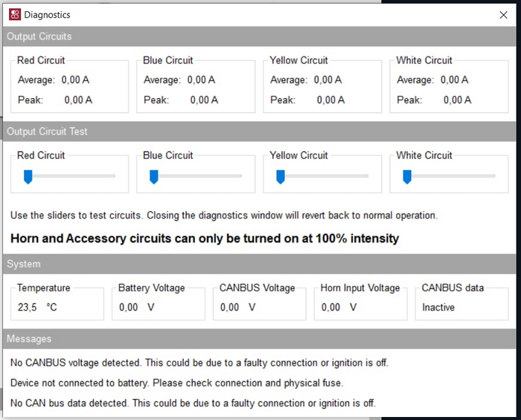The image size is (521, 420).
Task: Select the Horn Input Voltage value
Action: pyautogui.click(x=339, y=307)
